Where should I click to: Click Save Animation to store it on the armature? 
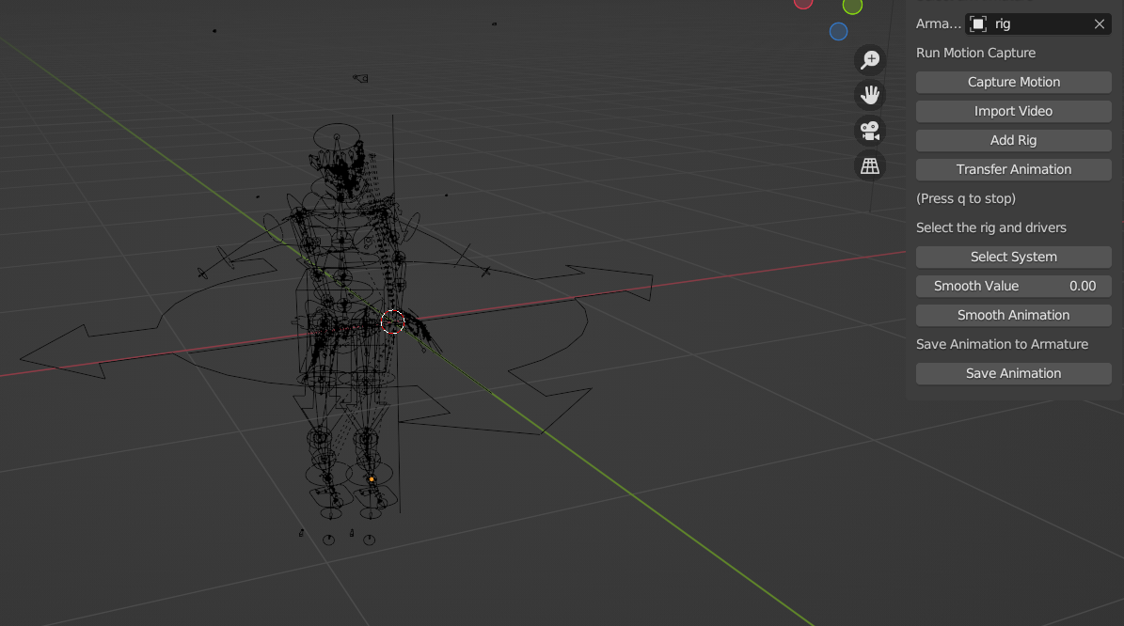pos(1013,373)
